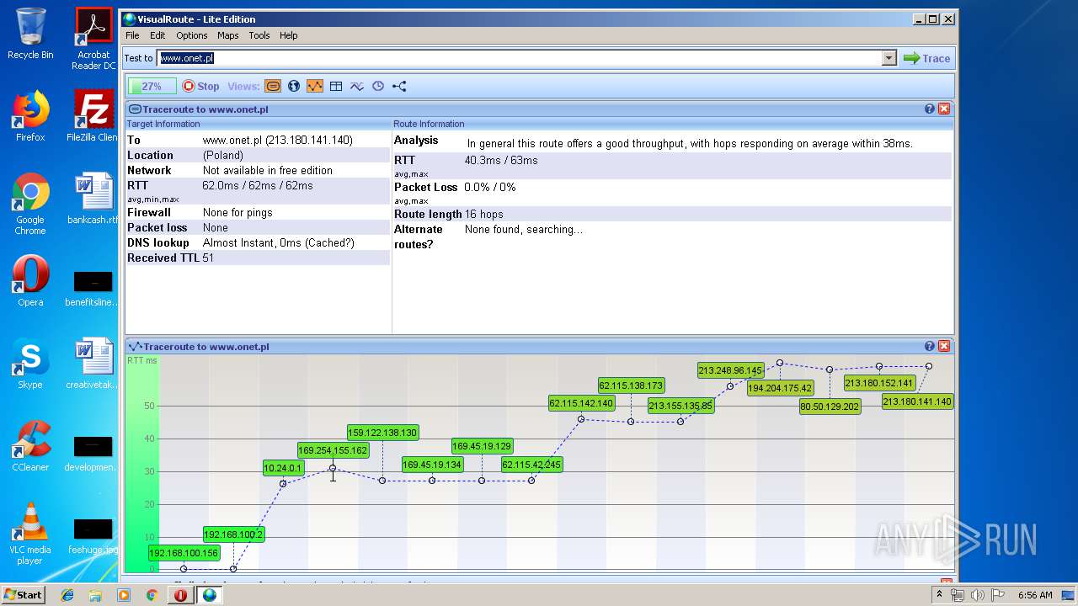Launch VLC media player shortcut
Viewport: 1078px width, 606px height.
point(30,534)
